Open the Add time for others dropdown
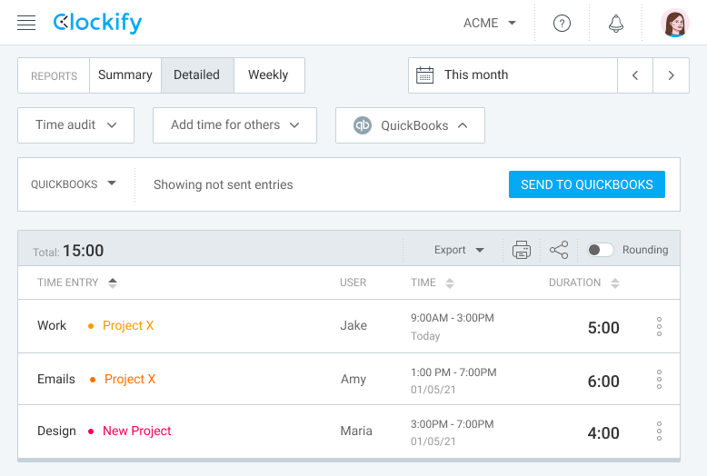Viewport: 707px width, 476px height. pos(234,125)
